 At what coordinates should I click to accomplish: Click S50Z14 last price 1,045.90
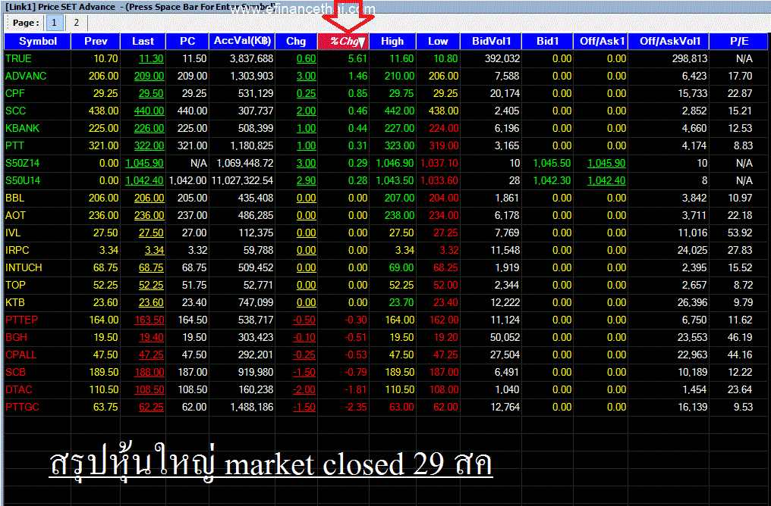(144, 164)
